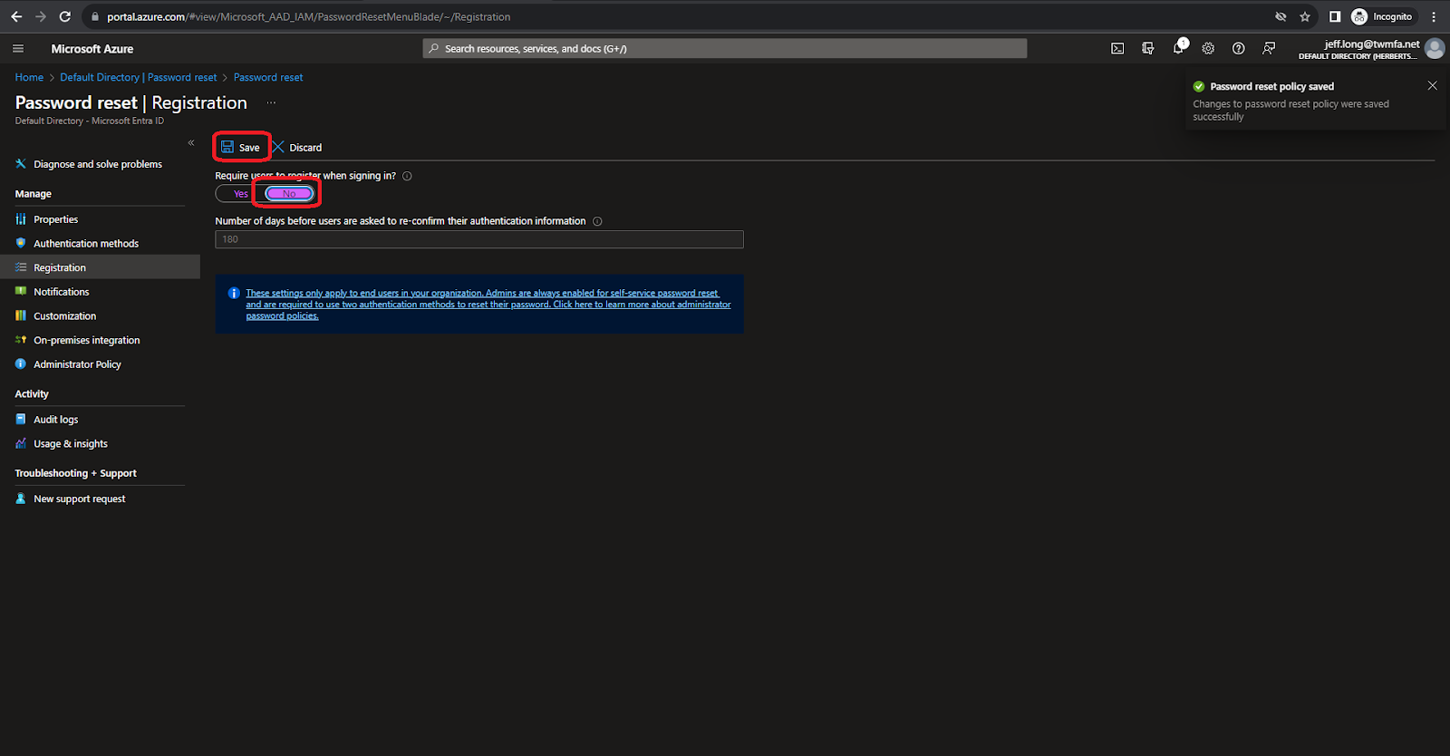Click the Microsoft Azure portal title

(x=92, y=49)
